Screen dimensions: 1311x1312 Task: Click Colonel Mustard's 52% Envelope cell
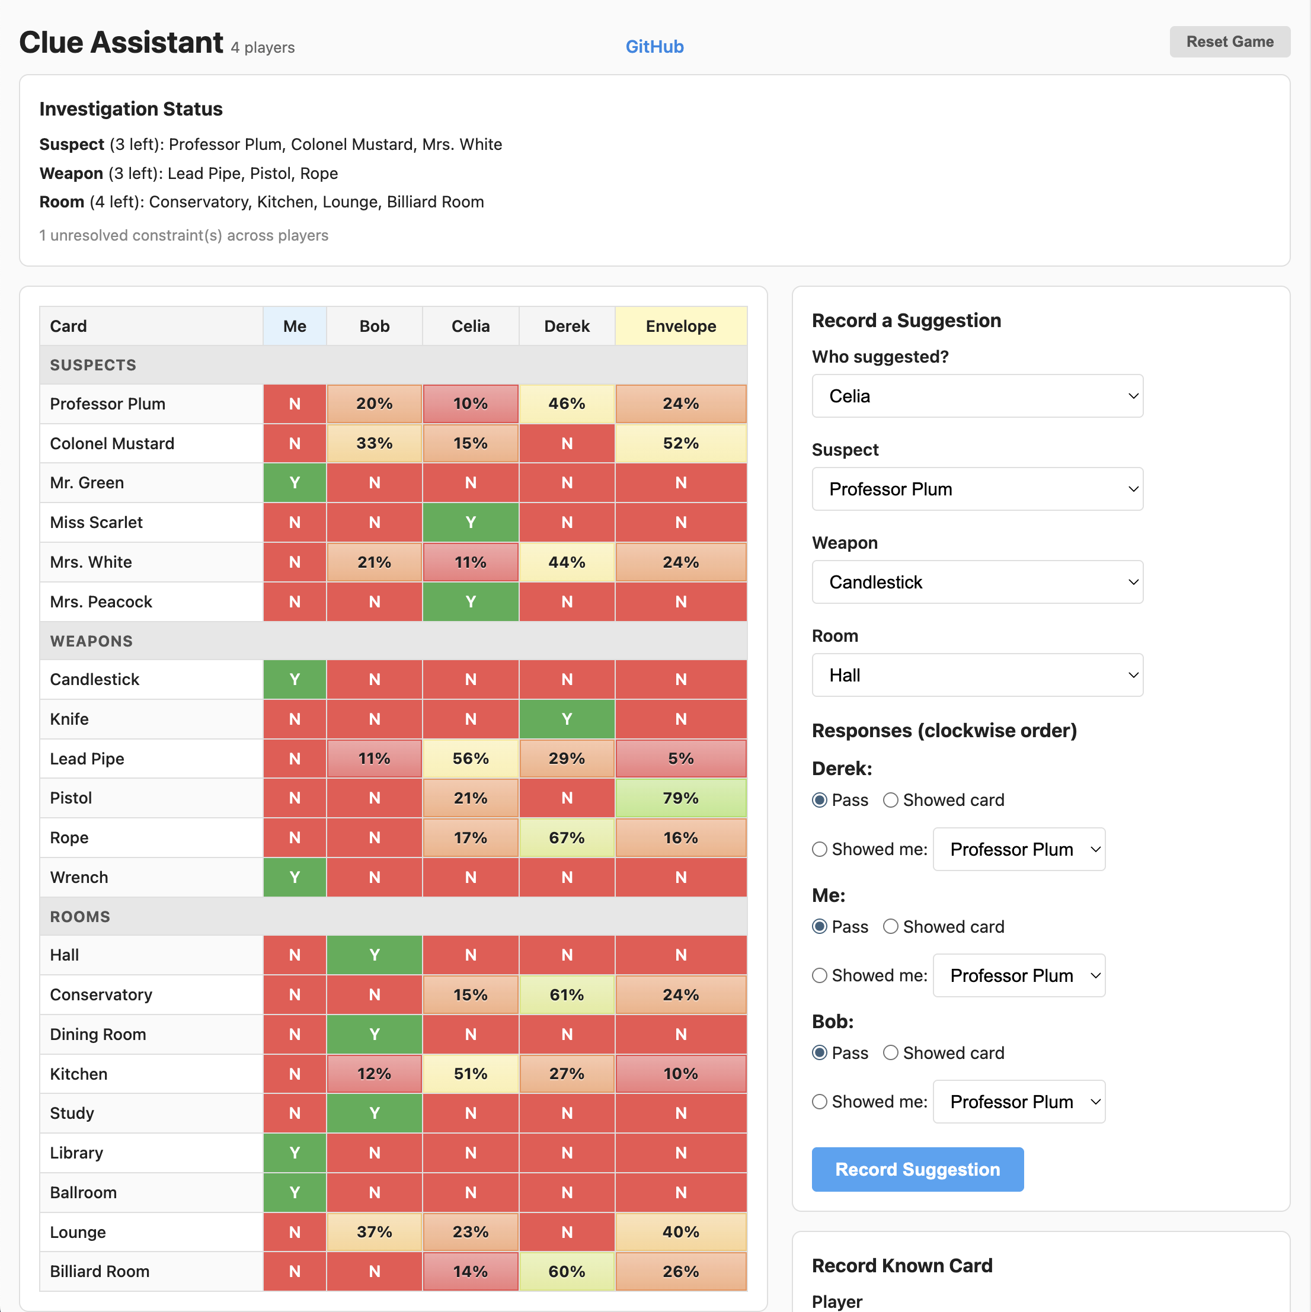(680, 443)
